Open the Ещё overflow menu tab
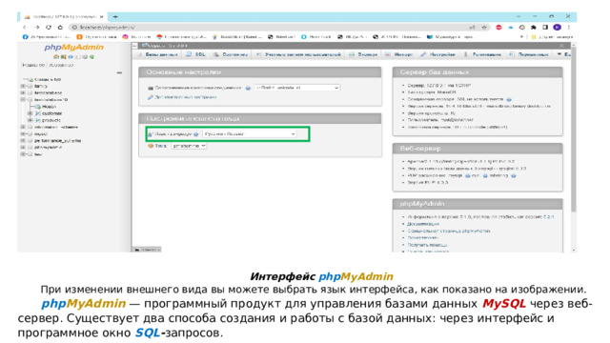This screenshot has height=343, width=610. (563, 54)
